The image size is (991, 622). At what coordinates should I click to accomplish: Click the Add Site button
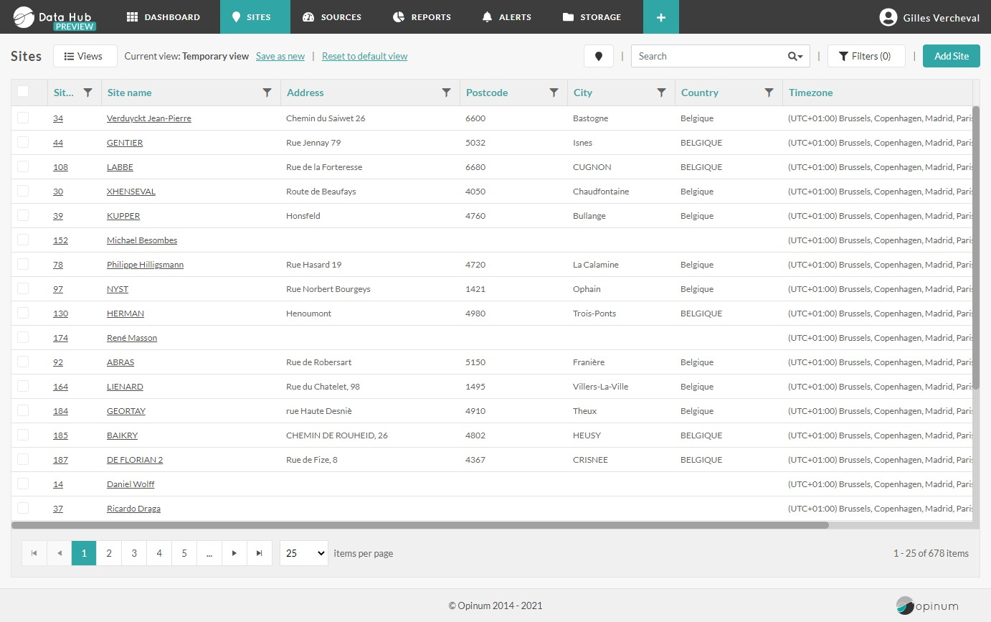(x=951, y=56)
